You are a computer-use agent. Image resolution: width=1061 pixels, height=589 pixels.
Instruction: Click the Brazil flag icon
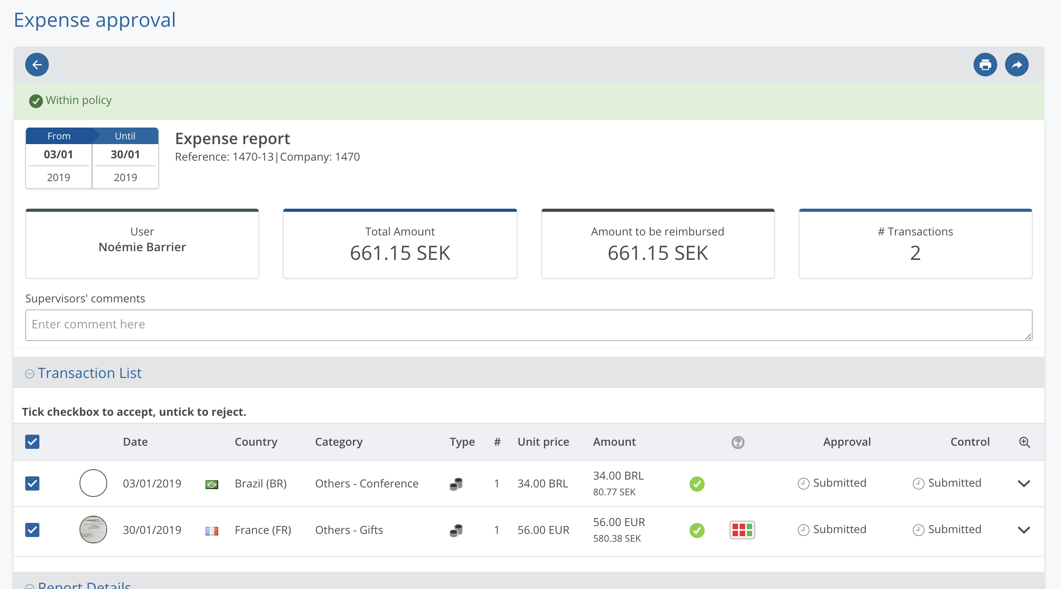(212, 484)
